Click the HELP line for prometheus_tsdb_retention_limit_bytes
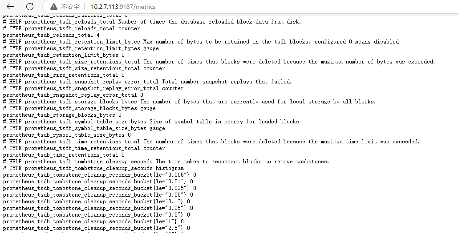Viewport: 458px width, 233px height. (200, 42)
